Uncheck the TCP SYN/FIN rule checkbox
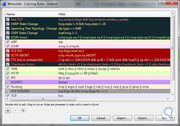This screenshot has height=126, width=180. (8, 91)
